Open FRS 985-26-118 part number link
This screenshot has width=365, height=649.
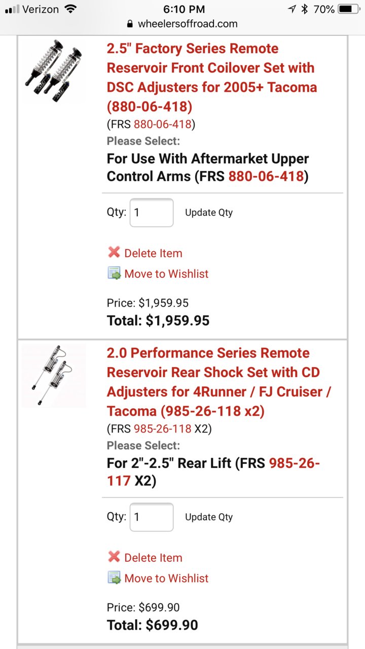(163, 429)
